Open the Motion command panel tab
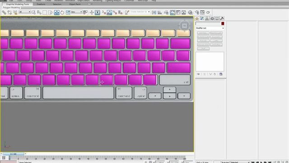 [212, 19]
